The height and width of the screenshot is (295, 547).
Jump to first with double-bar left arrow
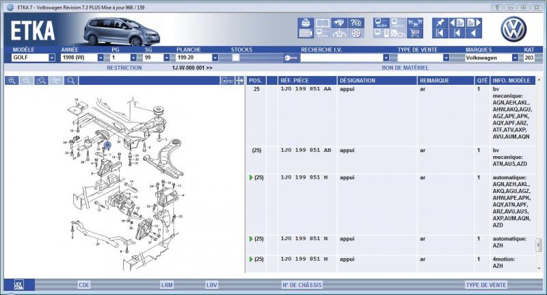[440, 34]
